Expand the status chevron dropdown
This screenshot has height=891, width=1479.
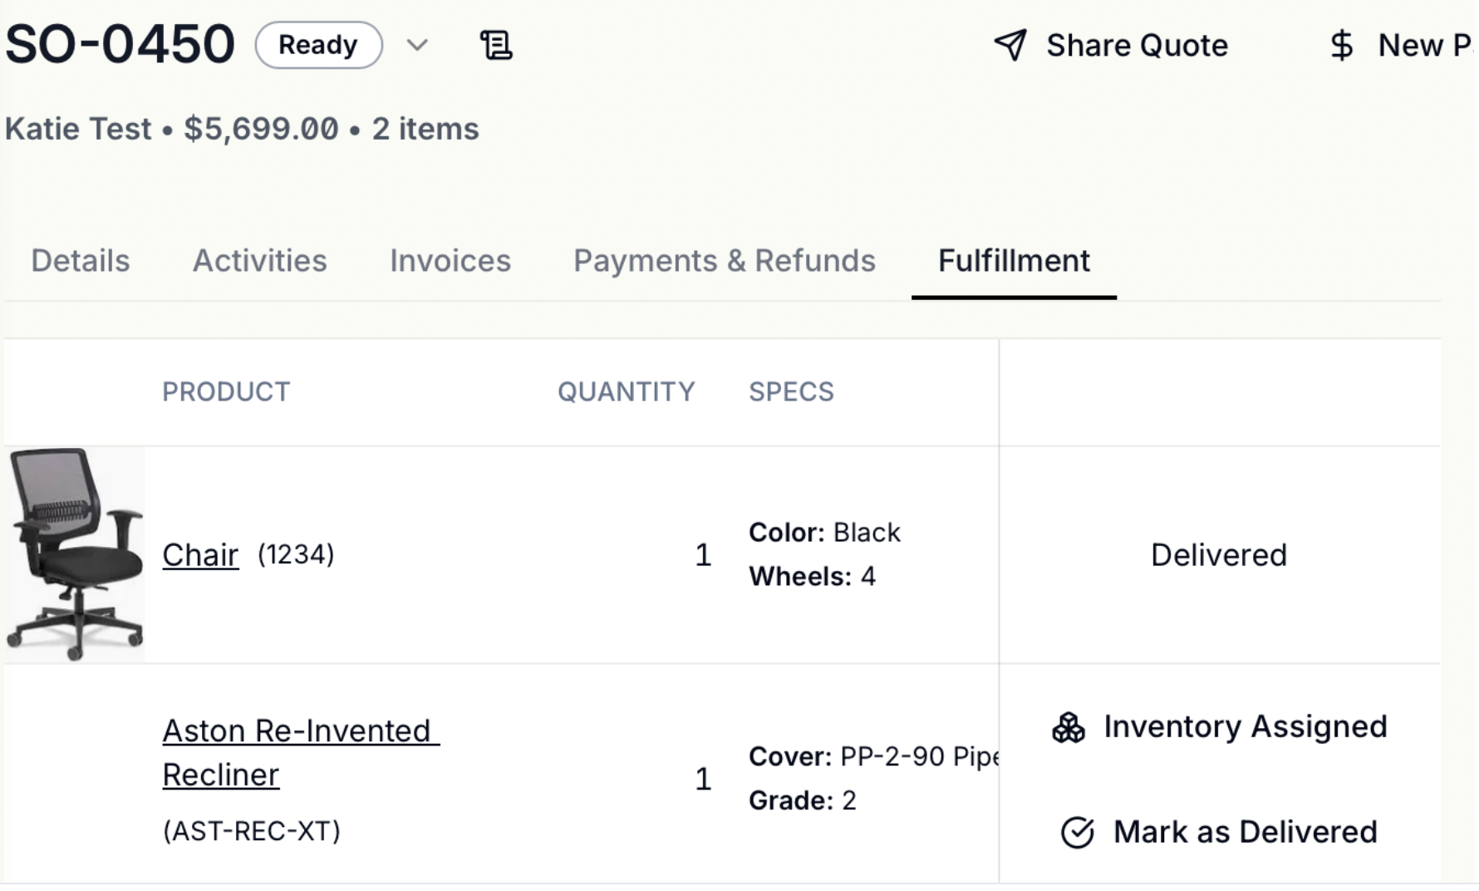417,45
